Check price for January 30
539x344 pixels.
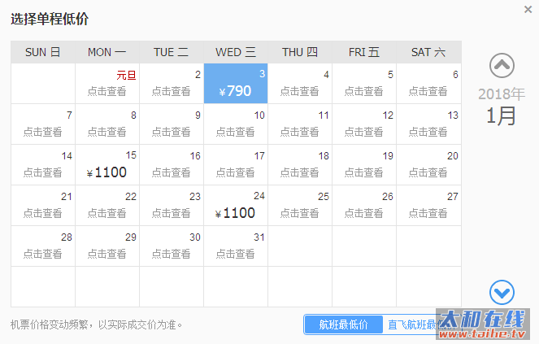tap(172, 246)
